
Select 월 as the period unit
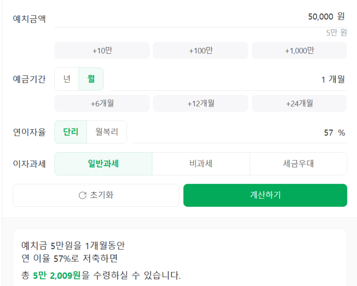coord(91,79)
